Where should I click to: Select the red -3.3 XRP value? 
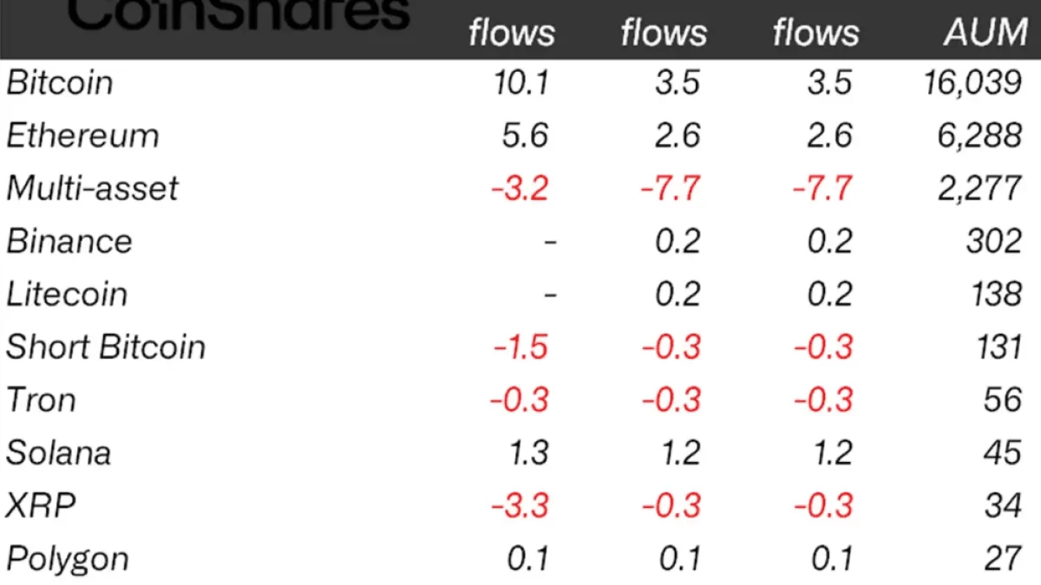520,506
